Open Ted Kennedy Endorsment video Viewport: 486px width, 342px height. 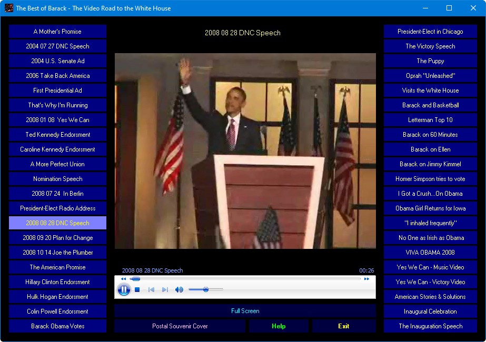click(57, 135)
